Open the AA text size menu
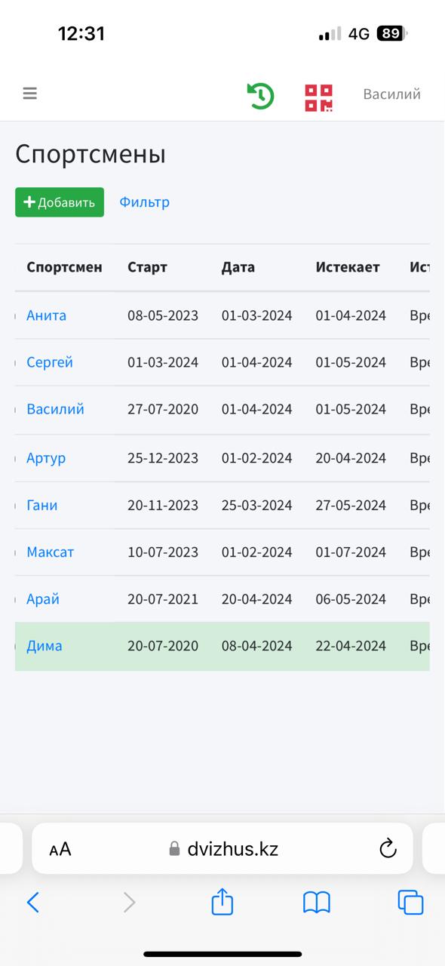The width and height of the screenshot is (445, 966). (x=60, y=849)
